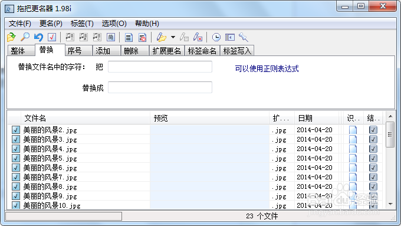Screen dimensions: 401x226
Task: Open the 文件(F) menu
Action: [19, 24]
